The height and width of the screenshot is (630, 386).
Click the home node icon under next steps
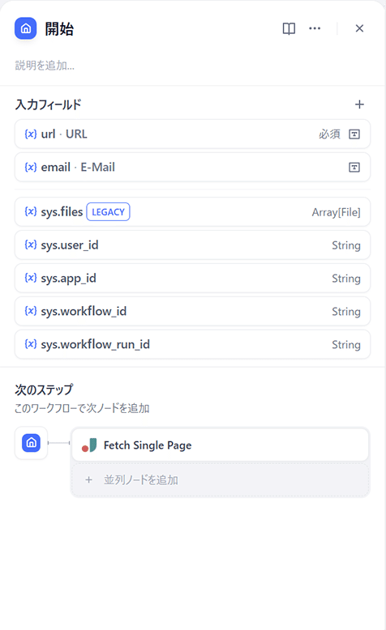point(31,443)
